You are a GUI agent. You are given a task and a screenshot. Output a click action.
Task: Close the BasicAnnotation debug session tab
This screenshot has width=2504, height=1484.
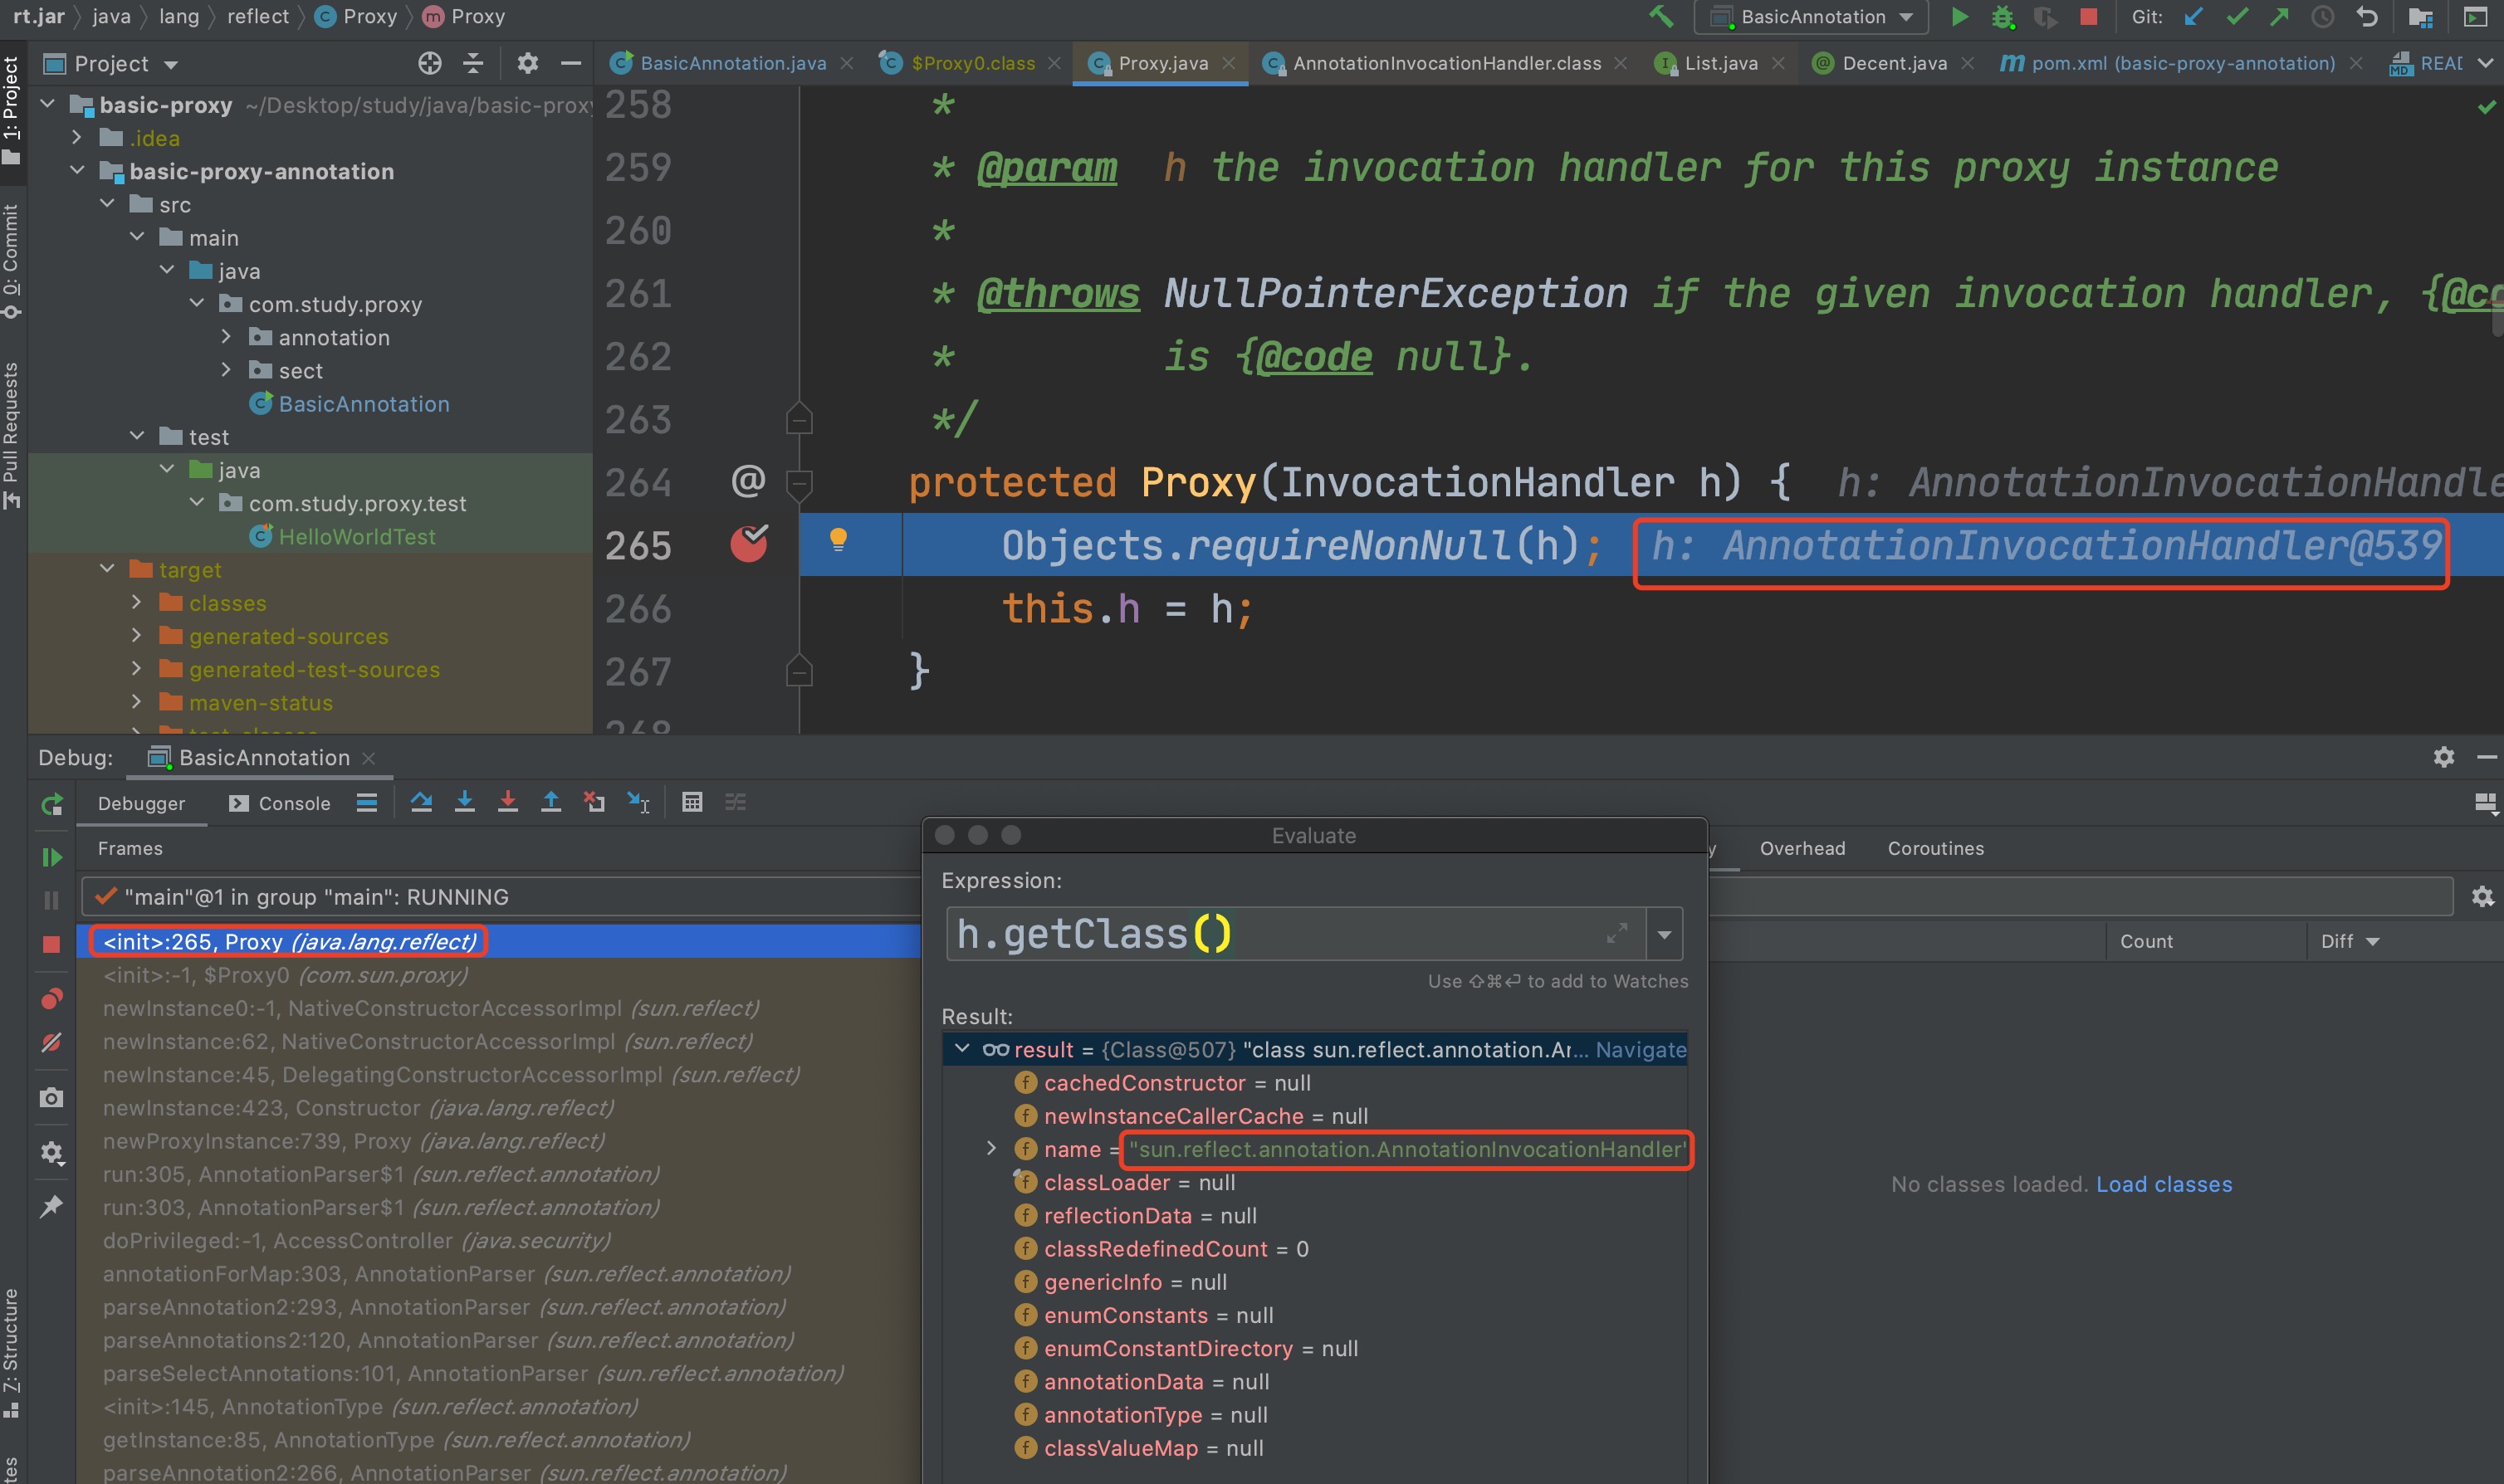coord(369,758)
